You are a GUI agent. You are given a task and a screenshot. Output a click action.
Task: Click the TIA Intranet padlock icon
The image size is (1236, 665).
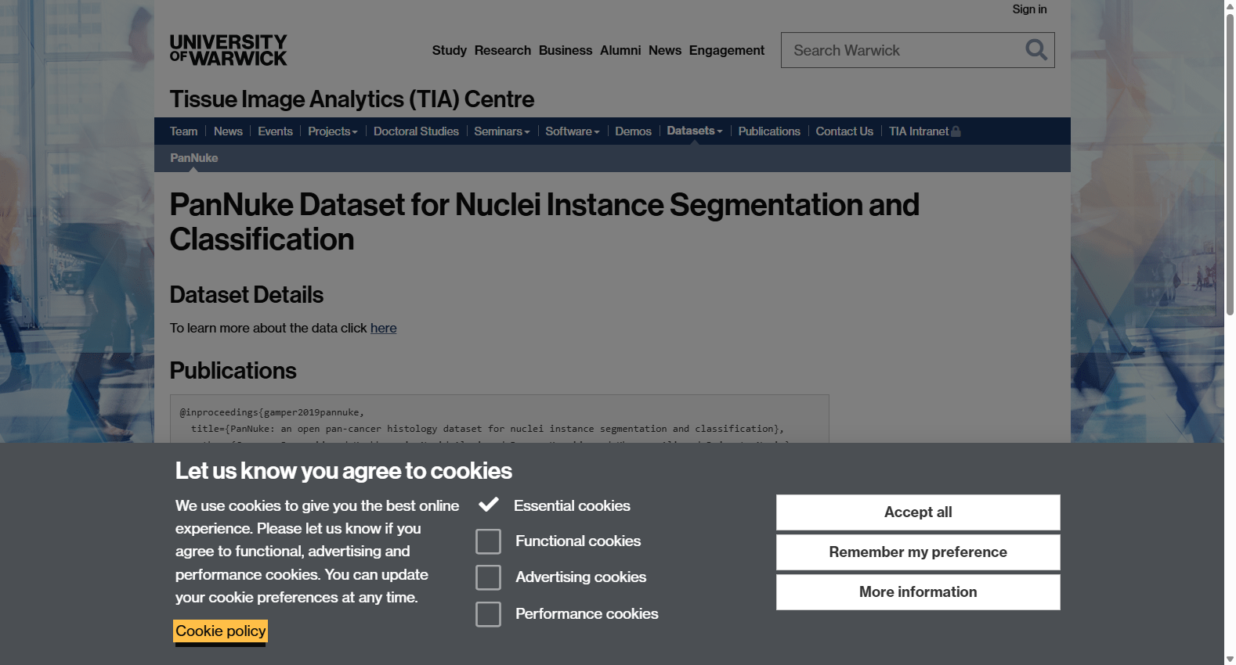tap(956, 131)
